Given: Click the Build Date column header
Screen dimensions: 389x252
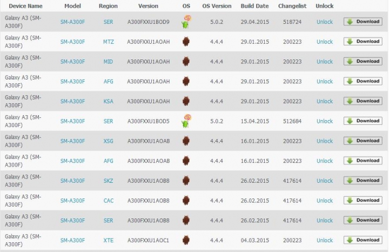Looking at the screenshot, I should pos(254,6).
